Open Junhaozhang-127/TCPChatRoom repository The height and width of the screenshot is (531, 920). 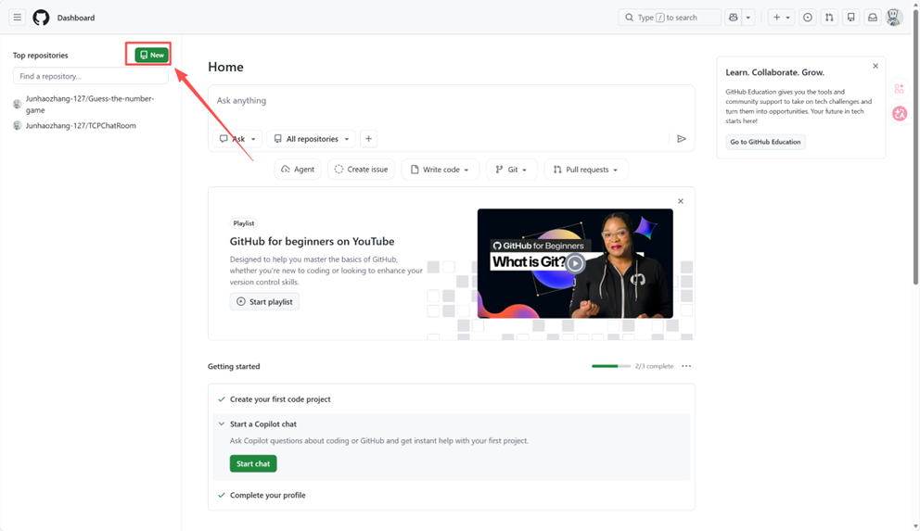click(x=81, y=125)
